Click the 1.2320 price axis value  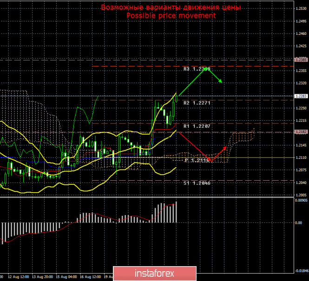coord(301,83)
